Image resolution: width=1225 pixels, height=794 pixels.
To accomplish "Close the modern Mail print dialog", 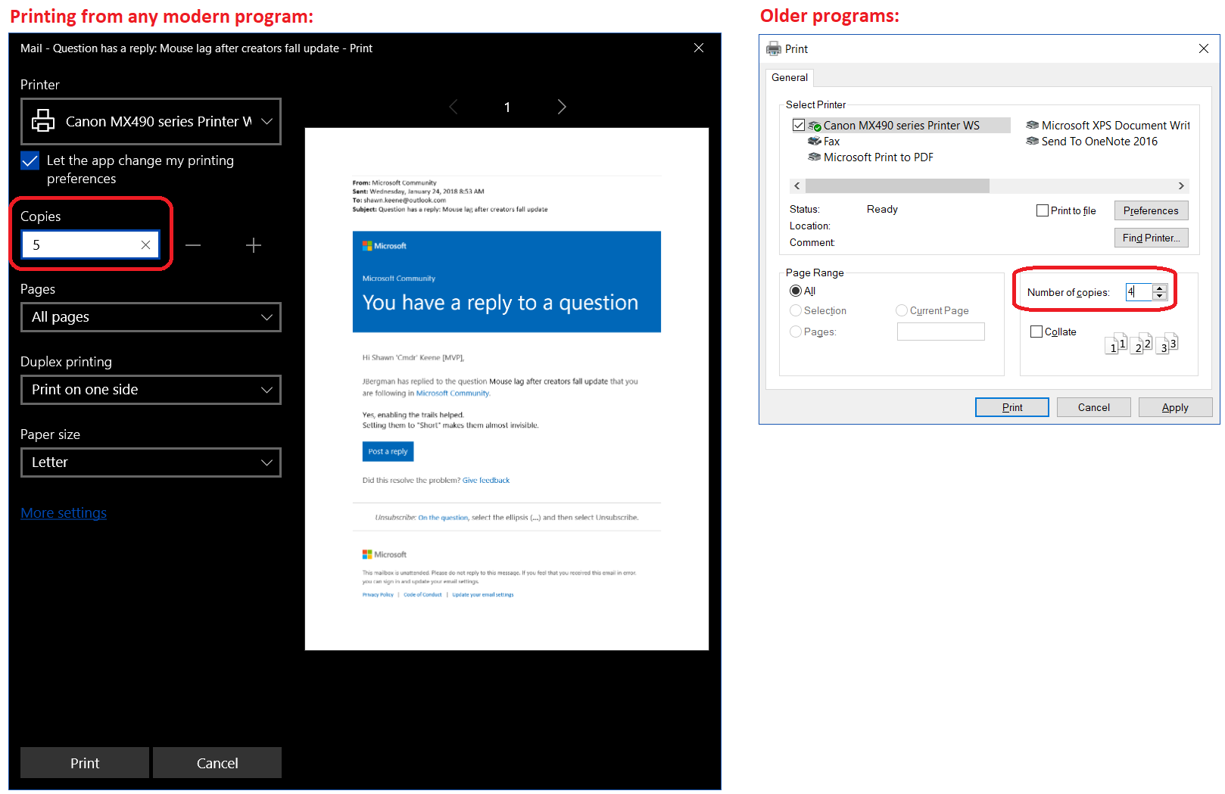I will [x=699, y=48].
